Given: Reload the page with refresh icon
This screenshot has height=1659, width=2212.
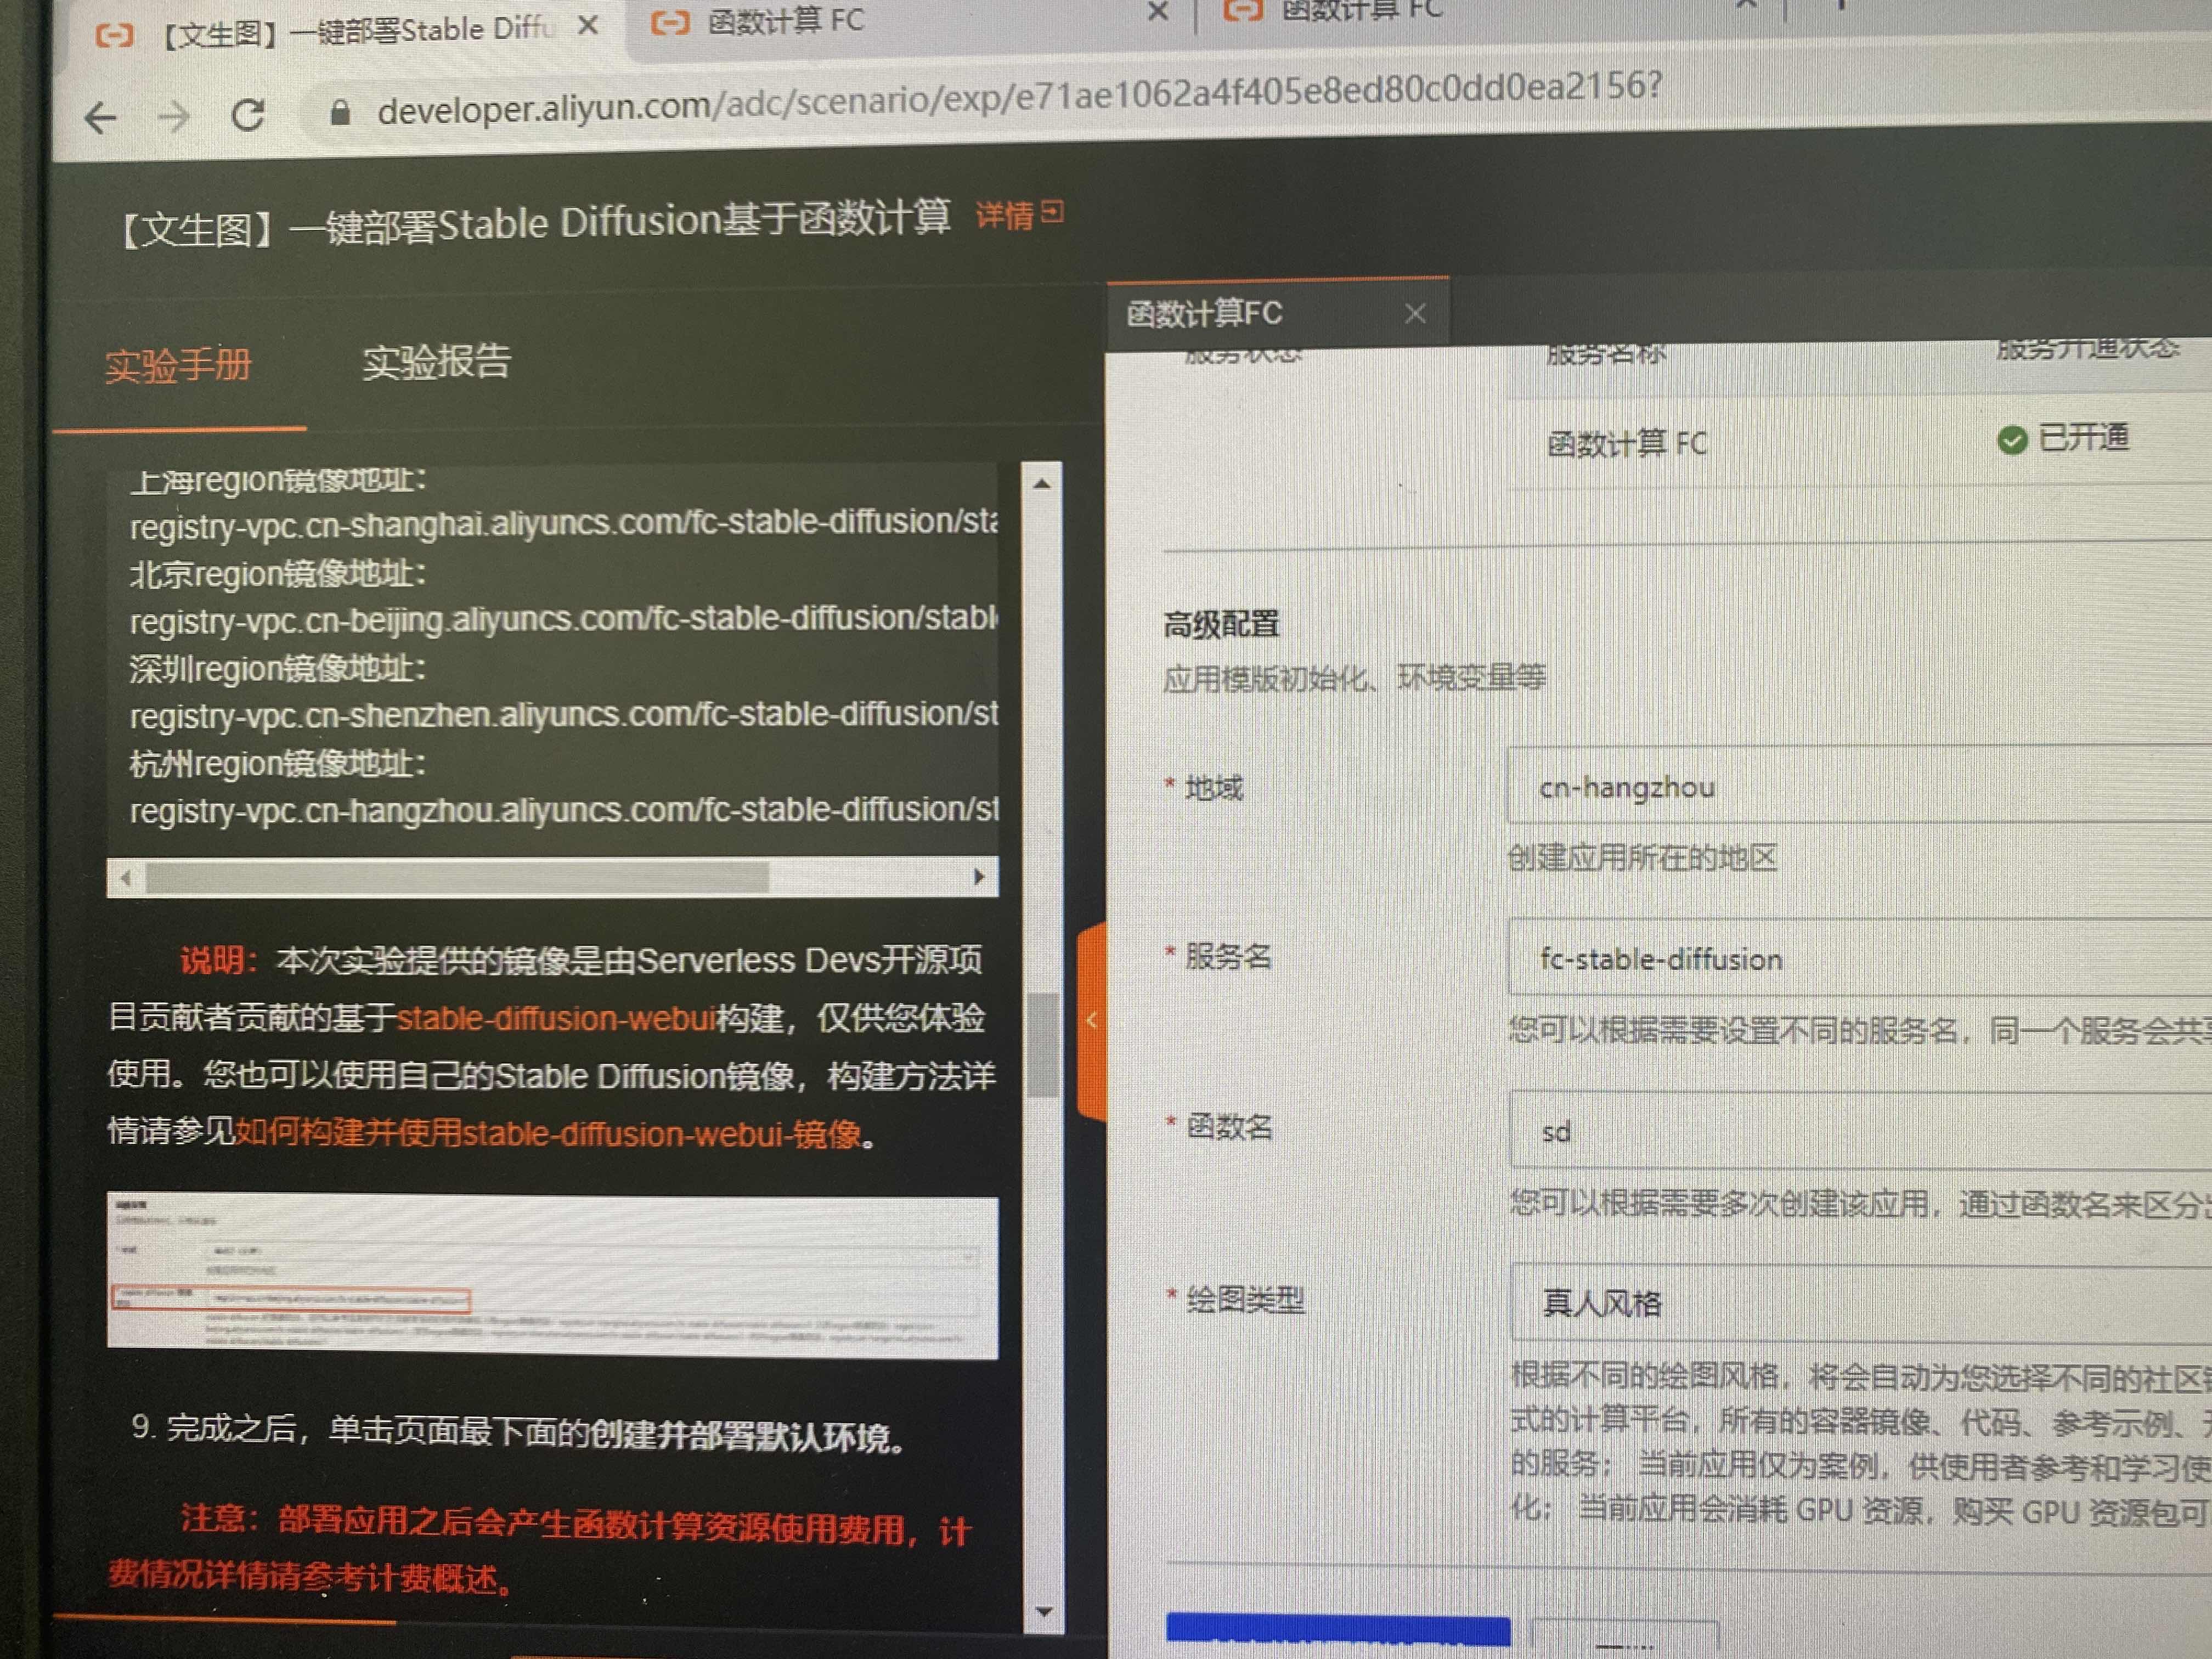Looking at the screenshot, I should pyautogui.click(x=248, y=115).
